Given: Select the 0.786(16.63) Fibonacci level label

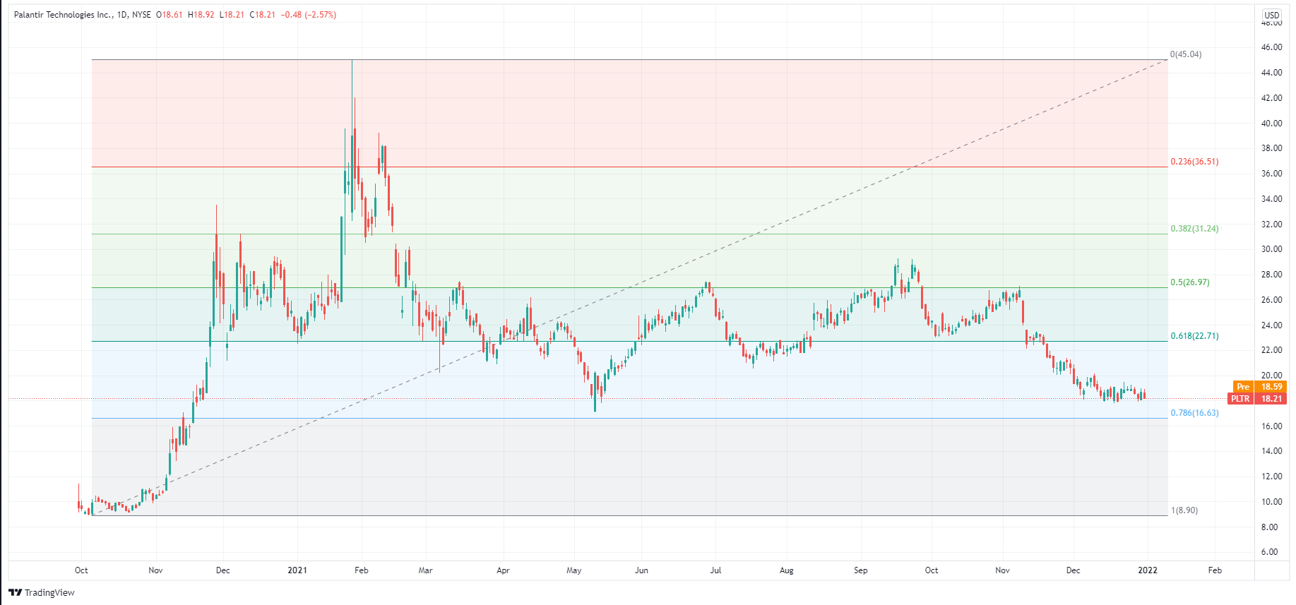Looking at the screenshot, I should [x=1194, y=413].
